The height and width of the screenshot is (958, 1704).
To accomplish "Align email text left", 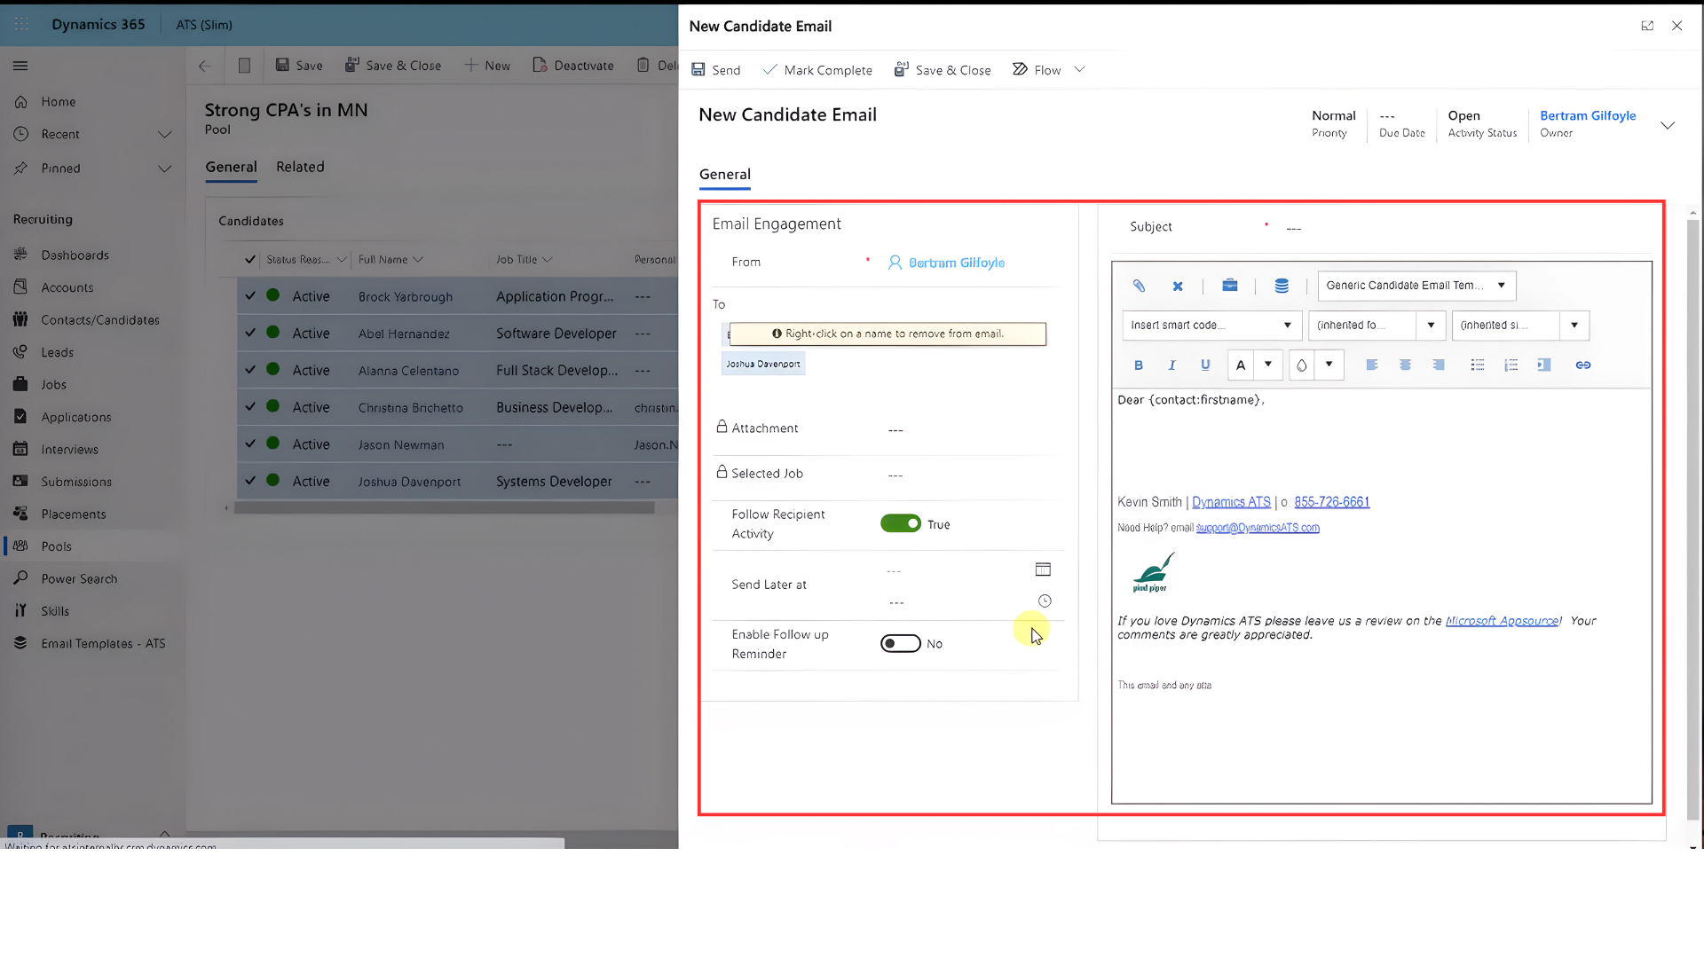I will tap(1372, 365).
